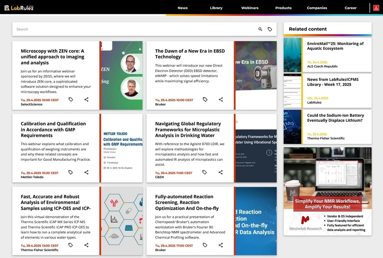The image size is (383, 258).
Task: Click the Mestrelab Research NMR advertisement
Action: point(327,191)
